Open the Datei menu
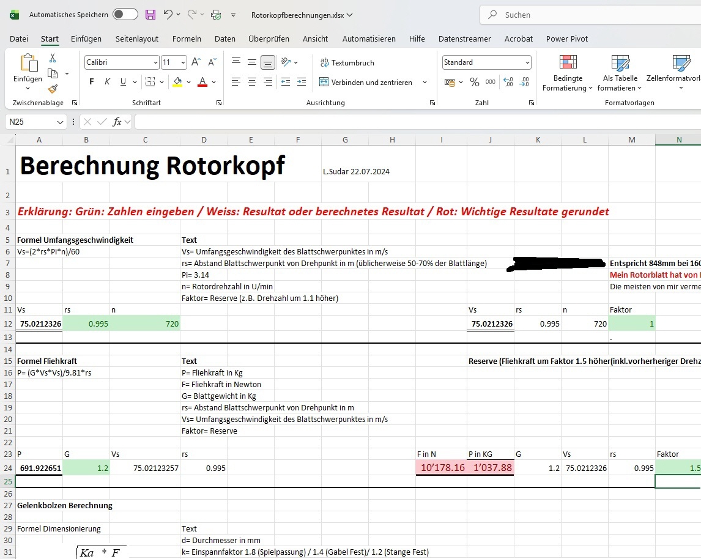The height and width of the screenshot is (559, 701). (19, 39)
